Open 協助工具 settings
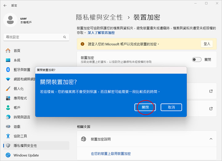 click(36, 136)
